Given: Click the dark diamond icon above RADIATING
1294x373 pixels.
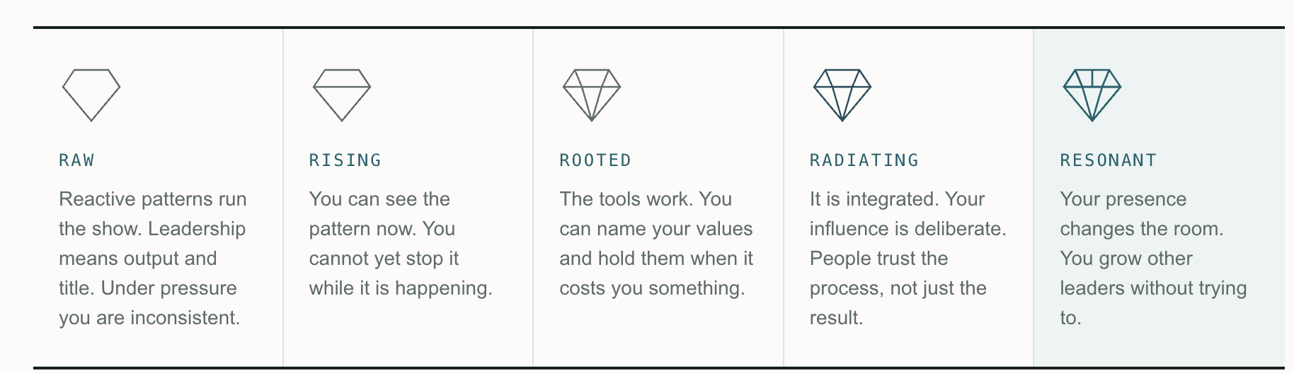Looking at the screenshot, I should [842, 95].
